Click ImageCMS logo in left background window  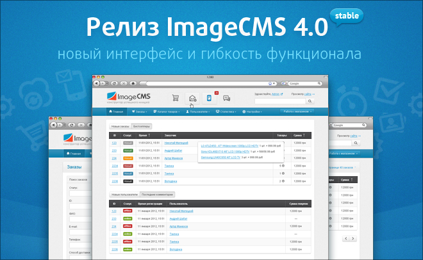pyautogui.click(x=78, y=139)
